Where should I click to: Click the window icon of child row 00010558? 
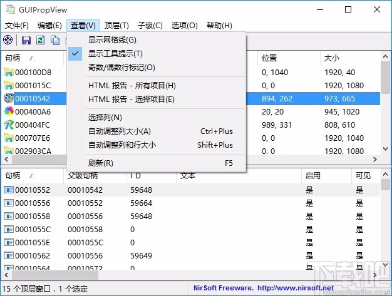pos(9,216)
